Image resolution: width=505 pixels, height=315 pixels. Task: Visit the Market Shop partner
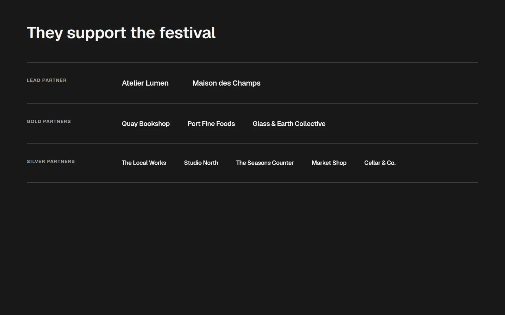tap(329, 163)
